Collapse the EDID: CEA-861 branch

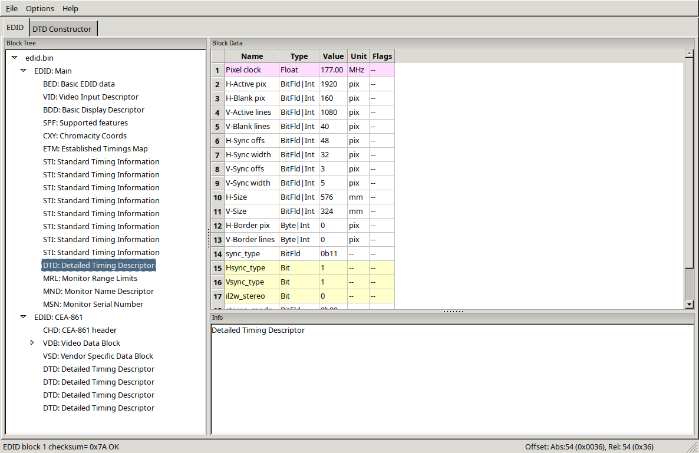(x=24, y=317)
